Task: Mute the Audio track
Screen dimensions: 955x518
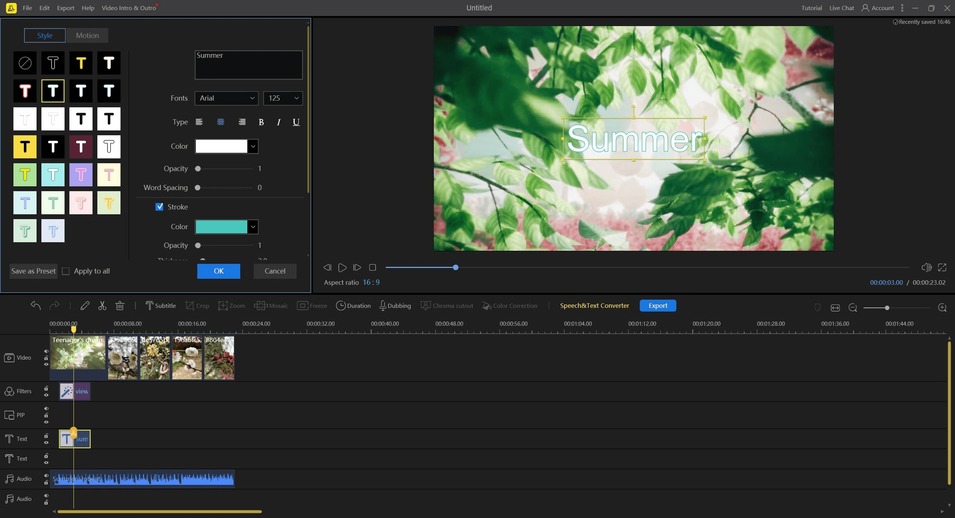Action: pos(46,476)
